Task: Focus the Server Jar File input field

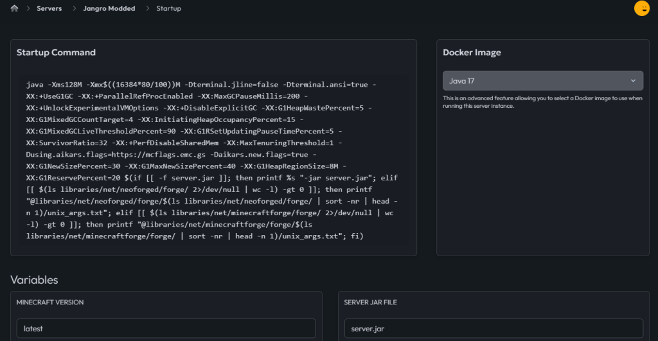Action: pyautogui.click(x=493, y=328)
